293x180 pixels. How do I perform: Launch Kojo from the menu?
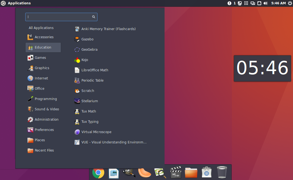tap(81, 60)
